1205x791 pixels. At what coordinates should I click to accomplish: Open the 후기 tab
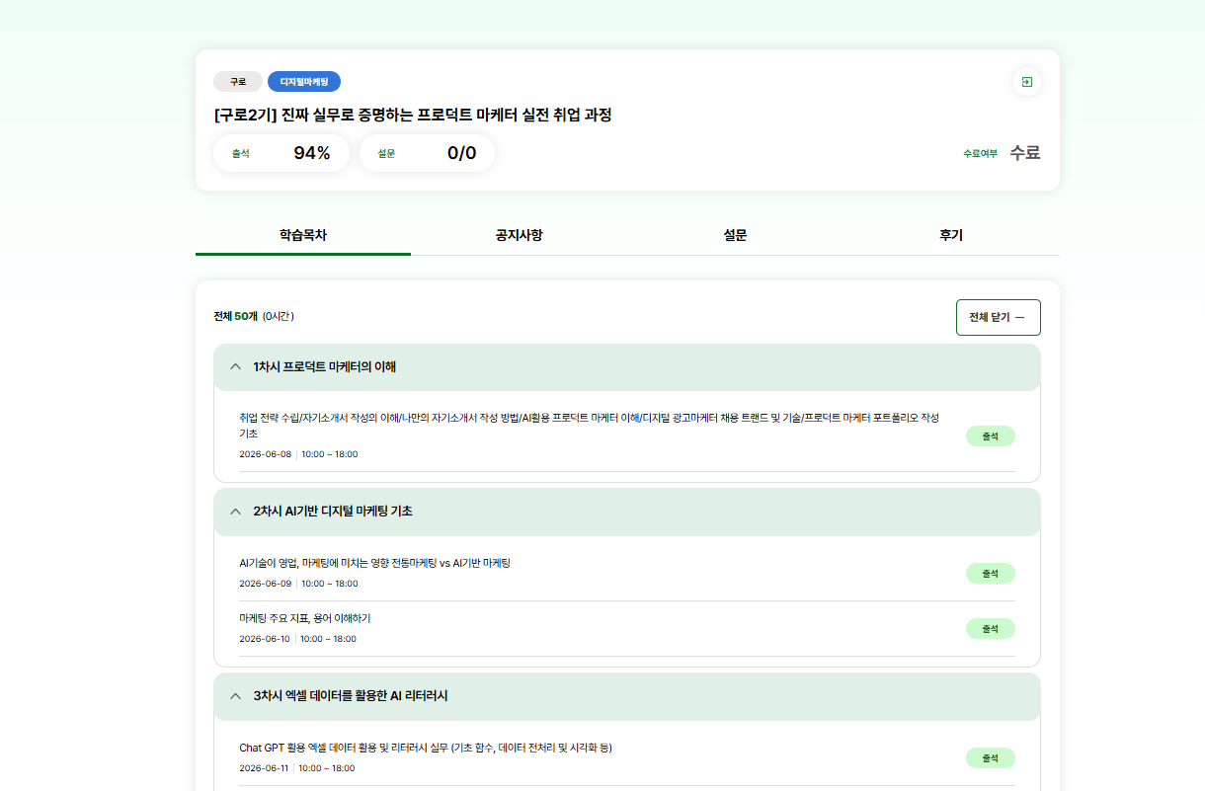951,235
